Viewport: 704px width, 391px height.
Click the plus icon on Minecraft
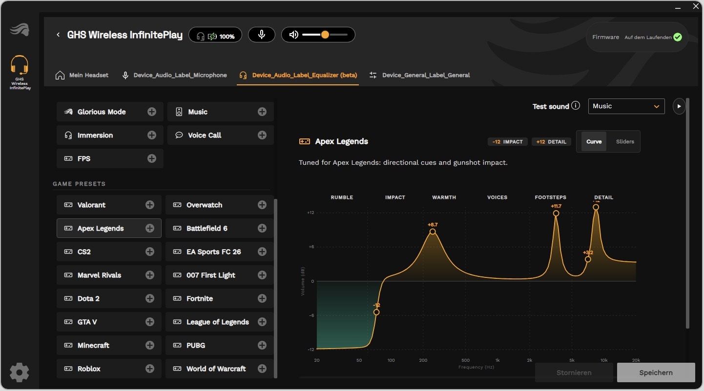150,345
